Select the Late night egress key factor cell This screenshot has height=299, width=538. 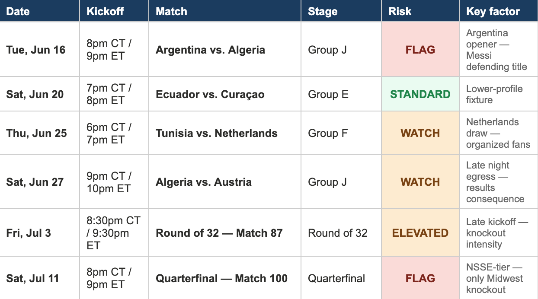coord(499,182)
